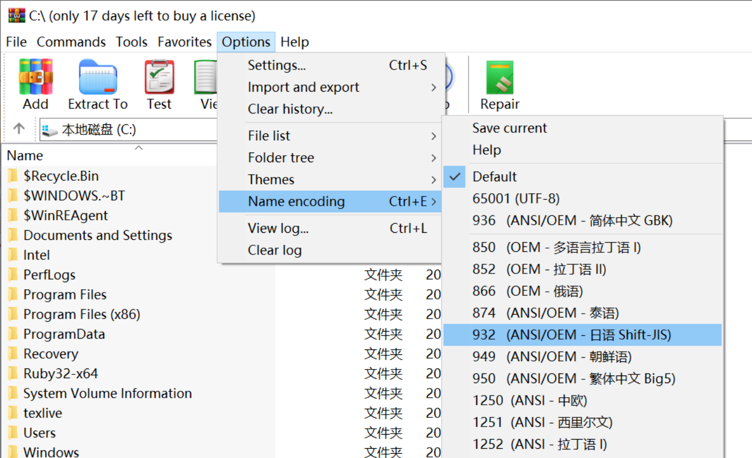Choose 932 Japanese Shift-JIS encoding
The image size is (752, 458).
coord(571,335)
